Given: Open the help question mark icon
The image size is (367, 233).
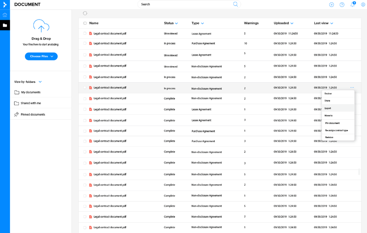Looking at the screenshot, I should pos(342,5).
